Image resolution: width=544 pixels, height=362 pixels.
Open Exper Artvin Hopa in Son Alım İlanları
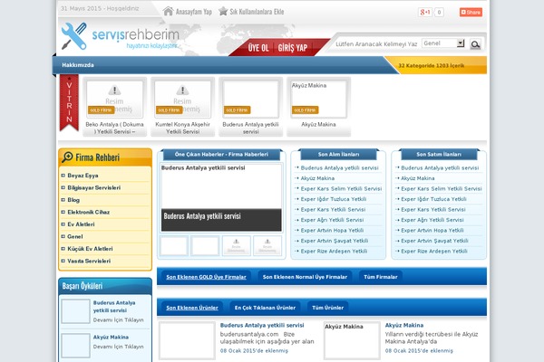pos(332,231)
